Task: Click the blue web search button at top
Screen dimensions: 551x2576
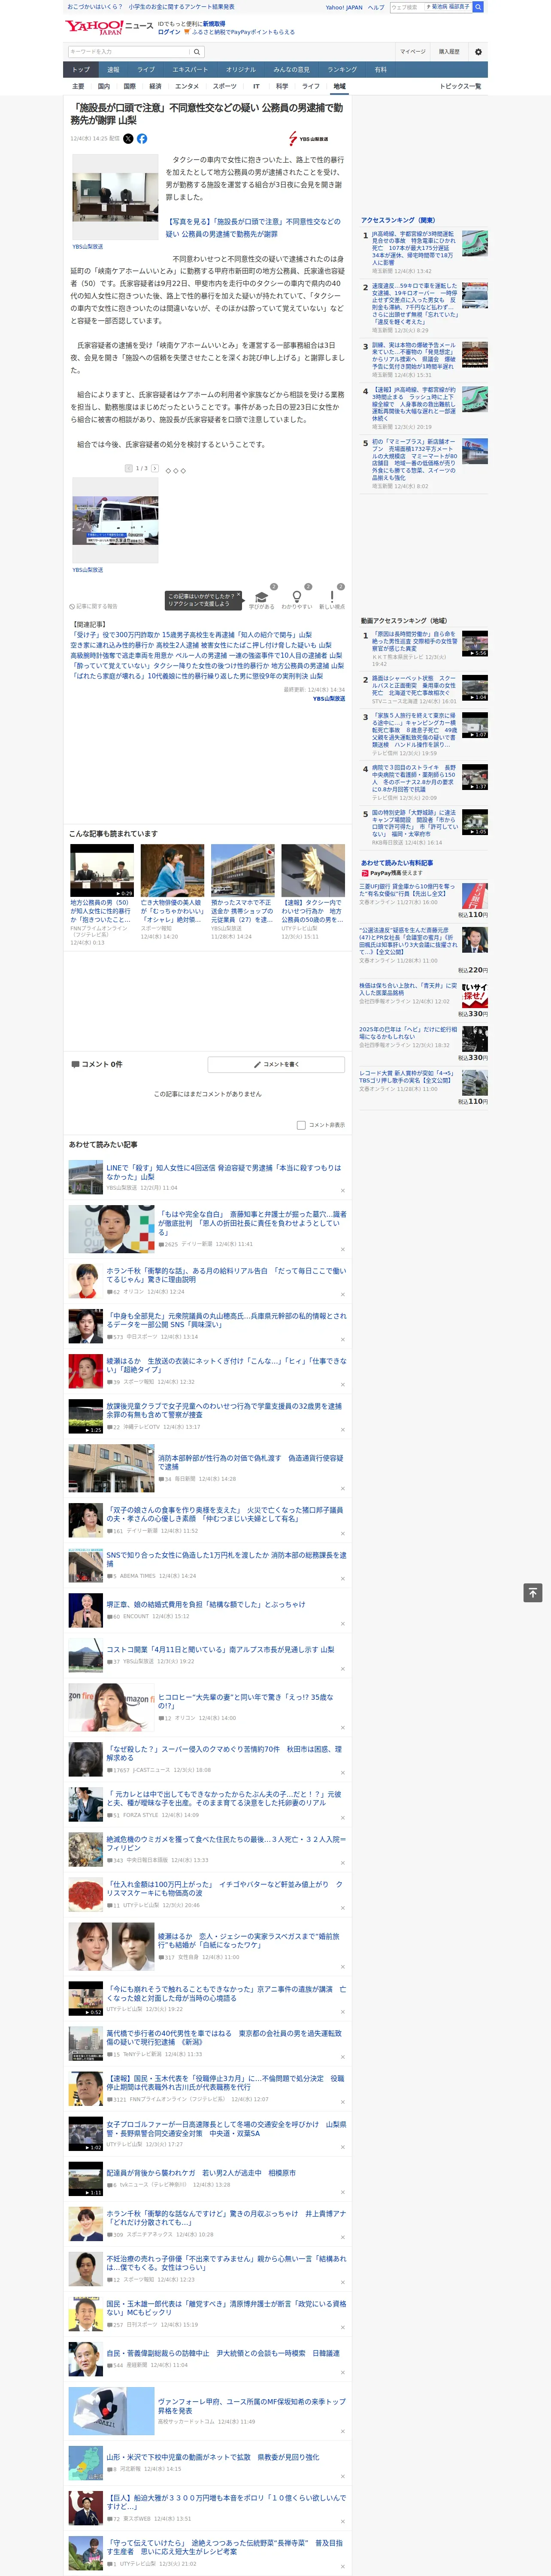Action: click(x=478, y=7)
